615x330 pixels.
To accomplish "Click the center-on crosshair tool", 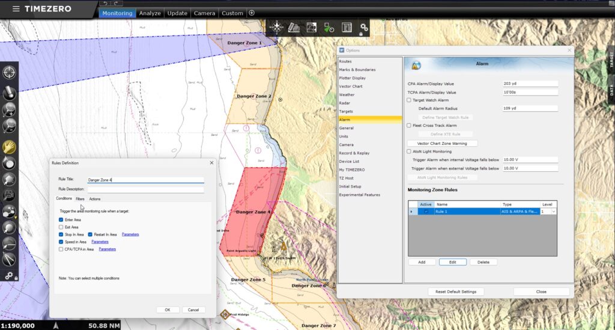I will [x=9, y=73].
